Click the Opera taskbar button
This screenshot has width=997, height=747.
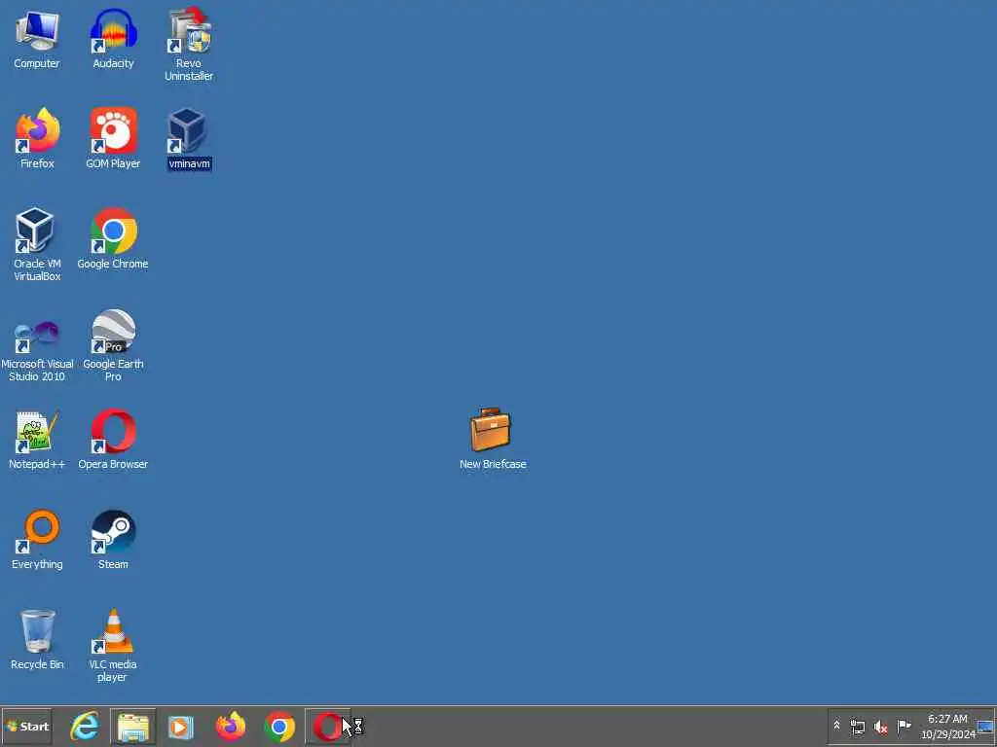[x=327, y=727]
